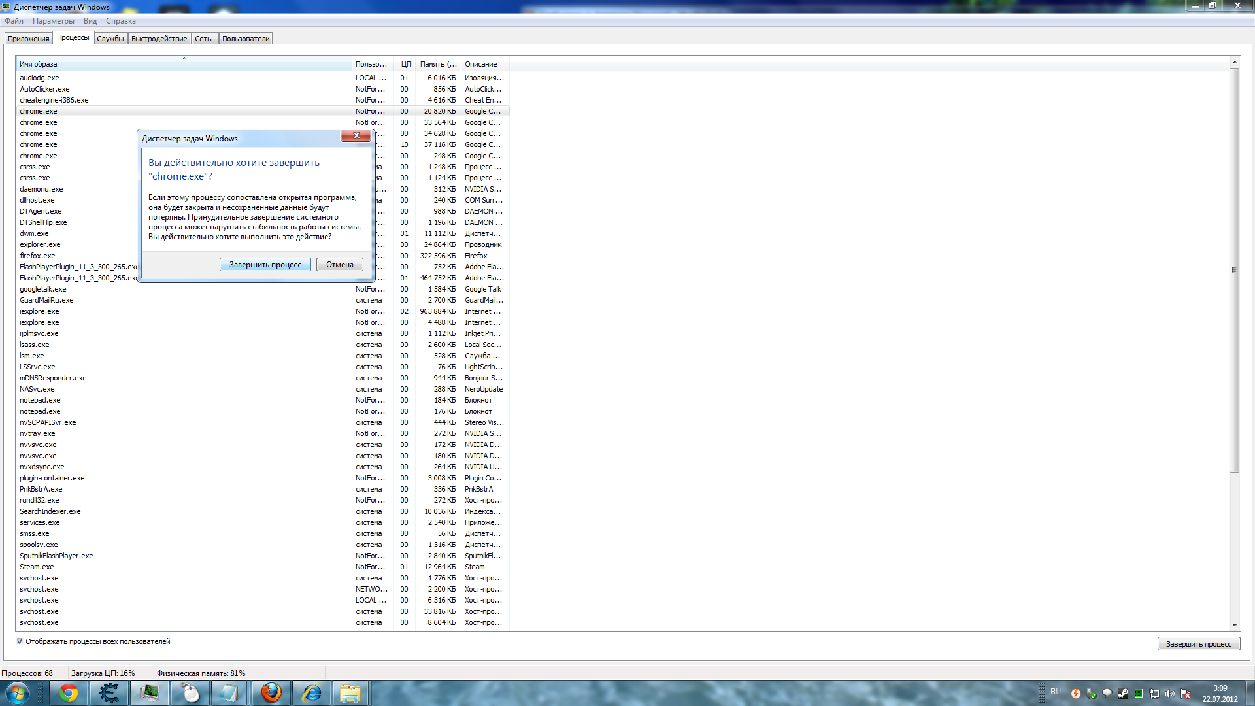Open the volume speaker tray icon

[x=1169, y=694]
